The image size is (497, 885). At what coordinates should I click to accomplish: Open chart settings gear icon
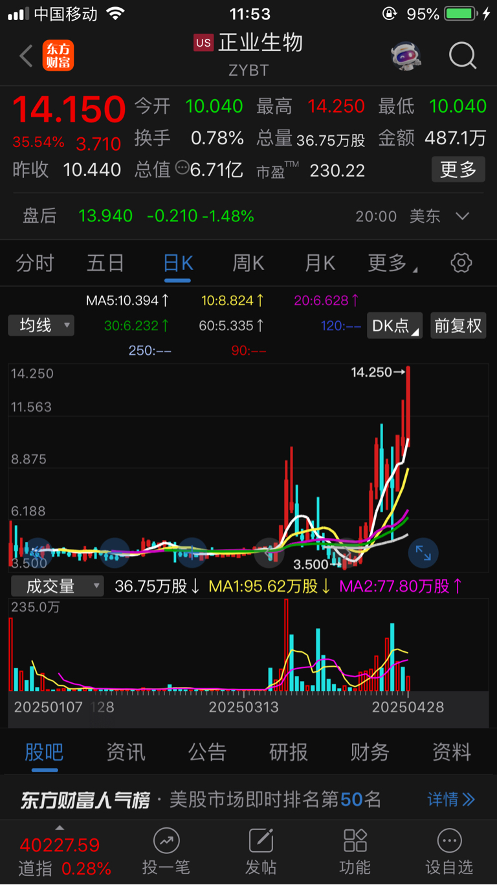point(461,263)
